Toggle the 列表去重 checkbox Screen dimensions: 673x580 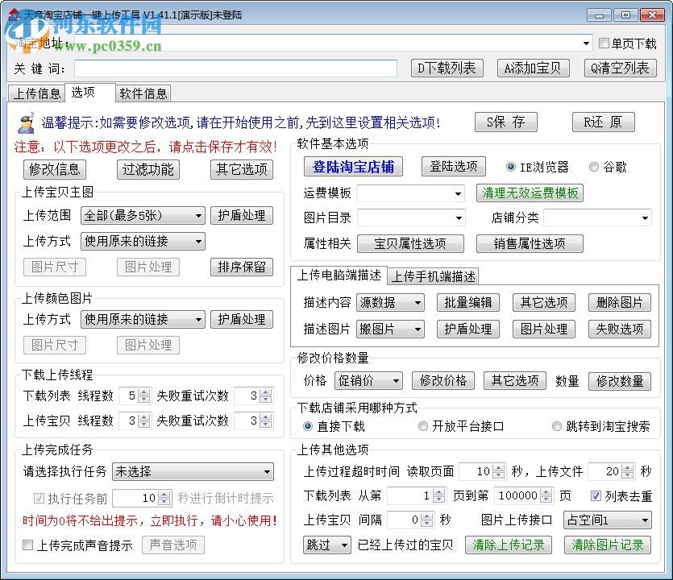click(596, 496)
